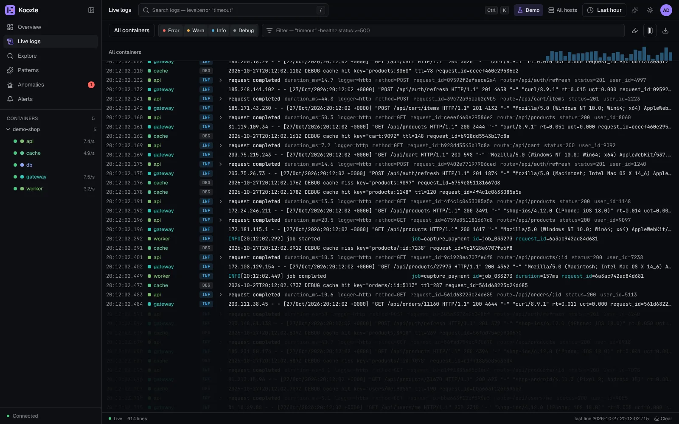Image resolution: width=679 pixels, height=424 pixels.
Task: Click the Alerts bell icon in the sidebar
Action: coord(10,99)
